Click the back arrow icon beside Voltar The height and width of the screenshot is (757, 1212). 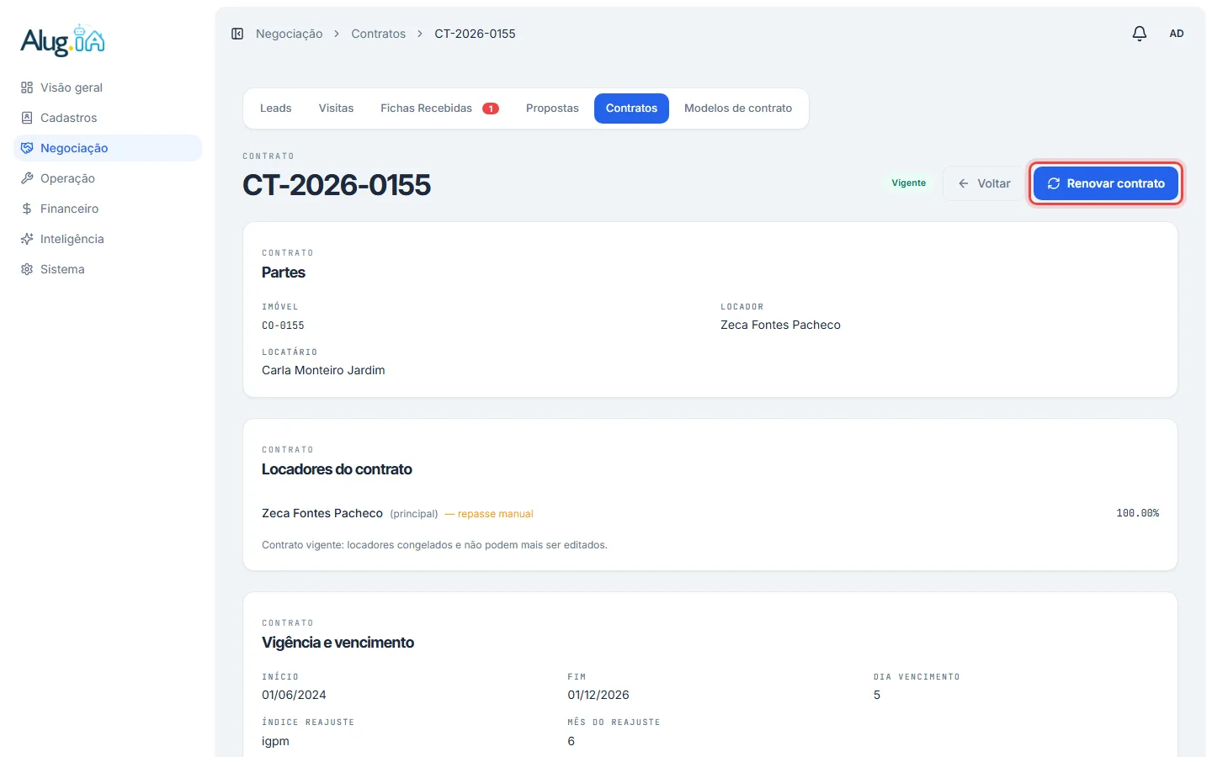(964, 183)
